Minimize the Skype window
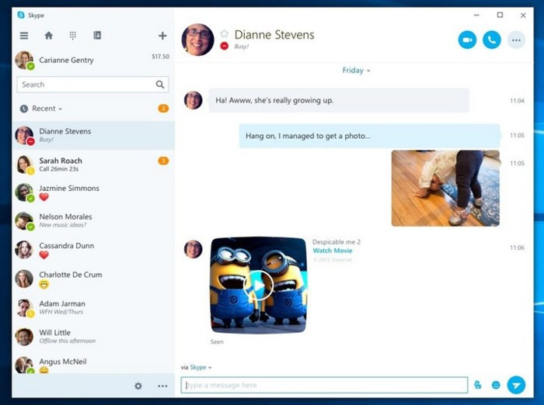Screen dimensions: 544x405 tap(476, 15)
